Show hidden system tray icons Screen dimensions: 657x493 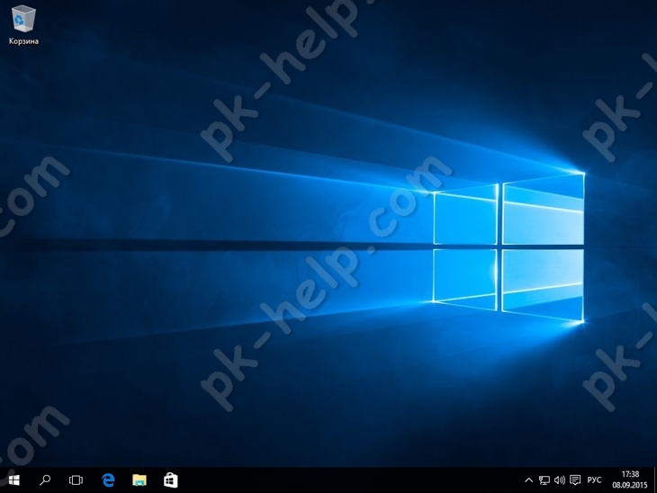pos(529,480)
